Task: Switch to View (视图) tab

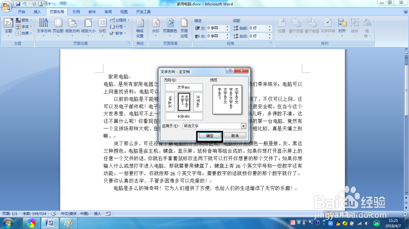Action: tap(124, 12)
